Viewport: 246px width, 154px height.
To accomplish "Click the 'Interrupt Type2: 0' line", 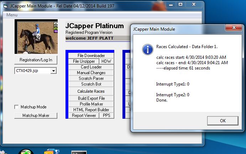I will (173, 95).
